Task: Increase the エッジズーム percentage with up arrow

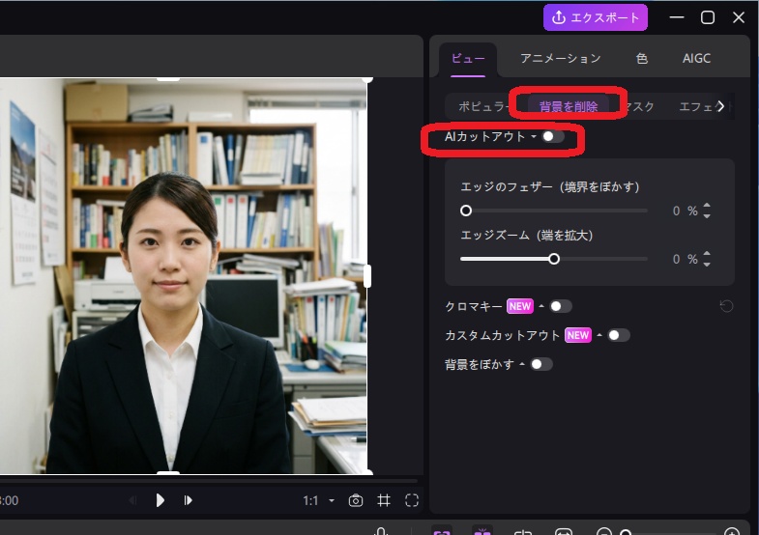Action: tap(707, 254)
